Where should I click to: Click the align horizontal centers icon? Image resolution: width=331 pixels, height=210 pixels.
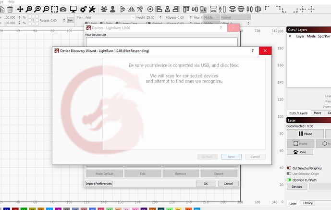click(167, 9)
